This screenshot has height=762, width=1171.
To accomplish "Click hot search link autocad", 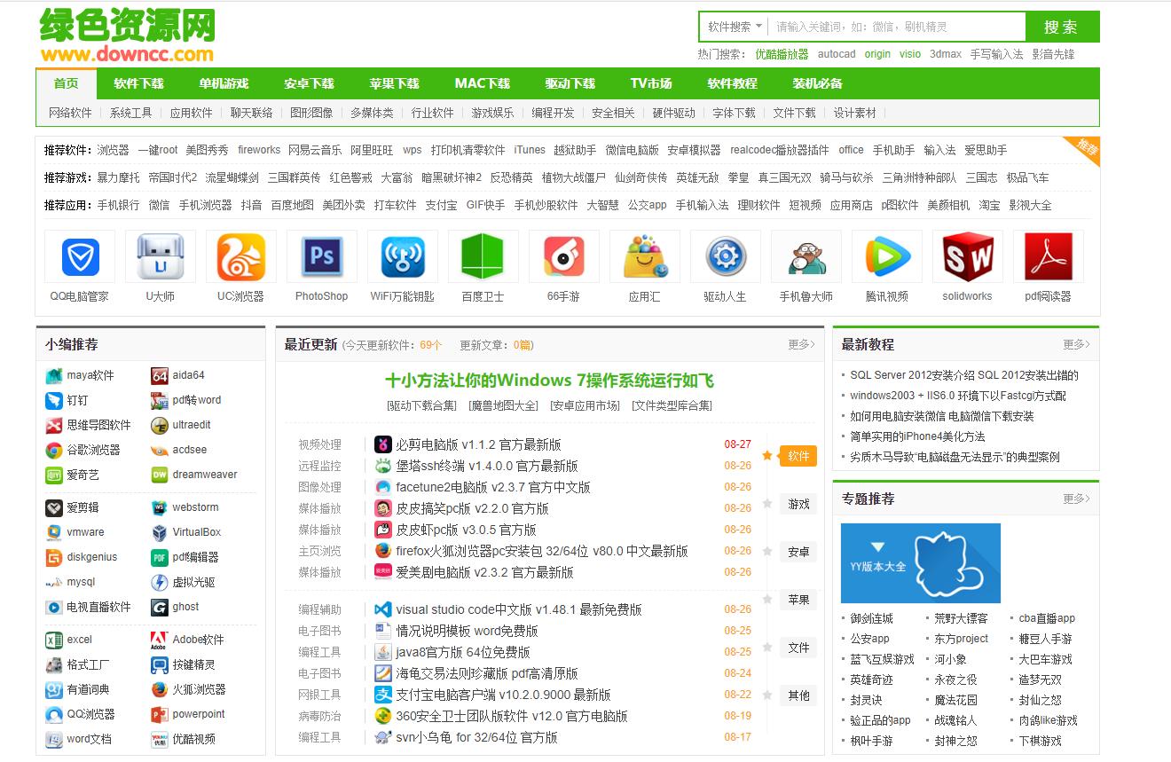I will click(x=837, y=54).
